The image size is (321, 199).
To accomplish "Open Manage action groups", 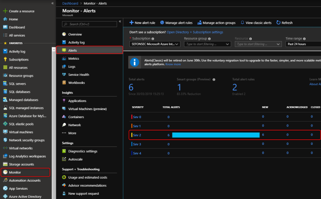I will (217, 23).
